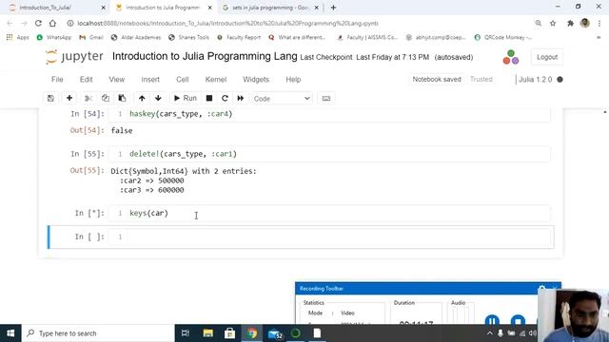Click the kernel busy indicator circle
The width and height of the screenshot is (609, 342).
(x=560, y=80)
